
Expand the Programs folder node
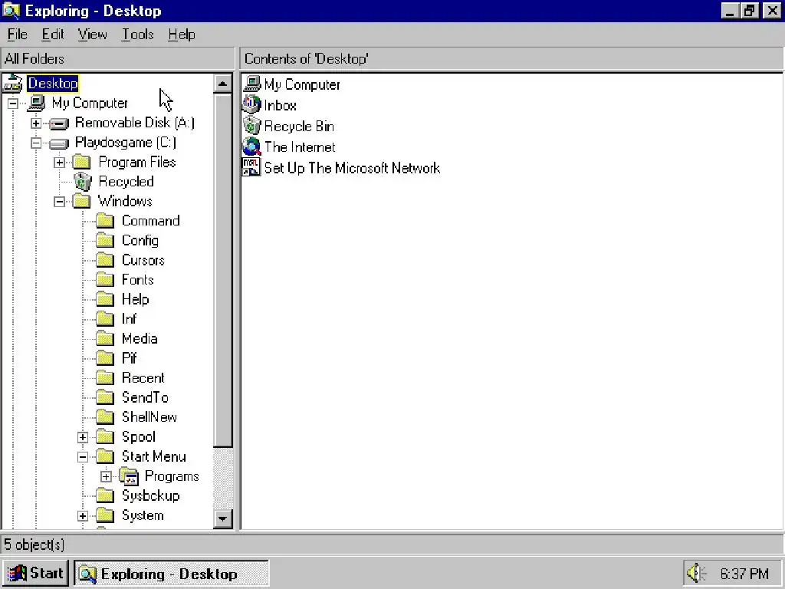tap(106, 476)
